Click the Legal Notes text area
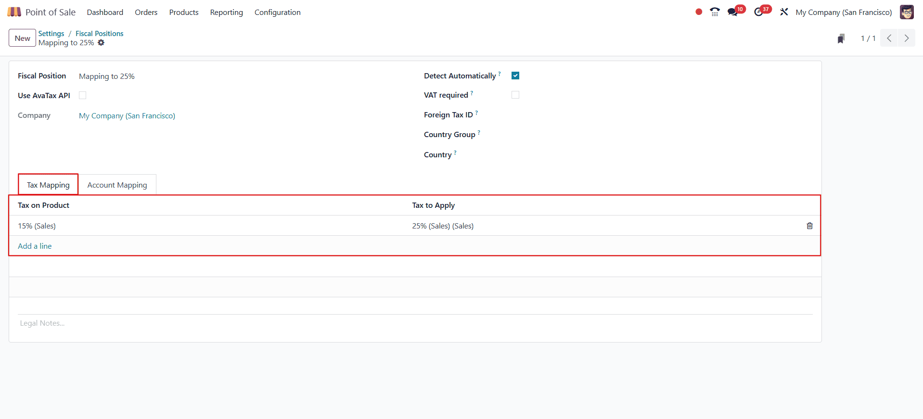The width and height of the screenshot is (923, 419). [415, 323]
